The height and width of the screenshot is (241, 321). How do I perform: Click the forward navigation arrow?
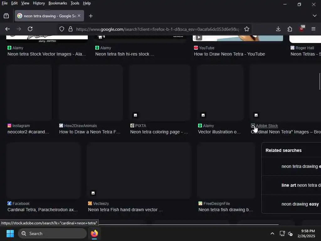pyautogui.click(x=18, y=29)
